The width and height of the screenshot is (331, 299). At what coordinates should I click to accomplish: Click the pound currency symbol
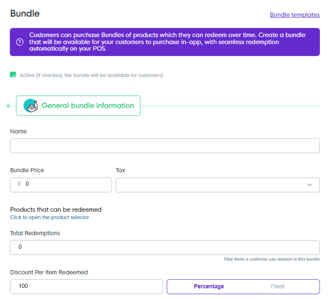tap(19, 184)
